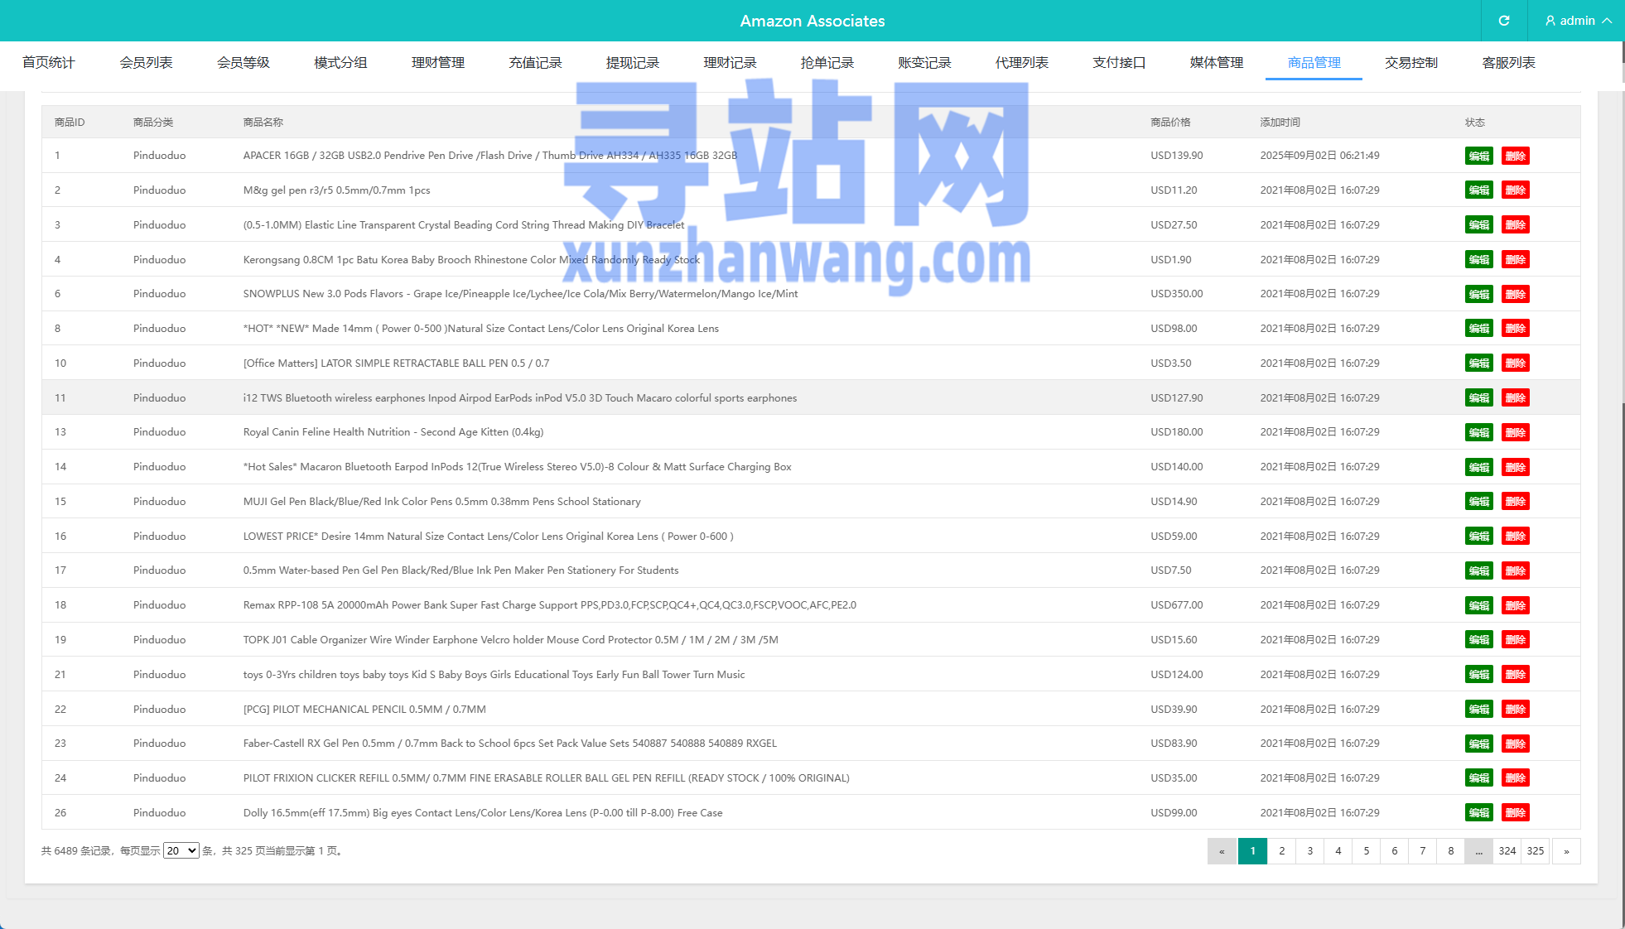Select 支付接口 tab
Screen dimensions: 1625x929
[x=1119, y=63]
